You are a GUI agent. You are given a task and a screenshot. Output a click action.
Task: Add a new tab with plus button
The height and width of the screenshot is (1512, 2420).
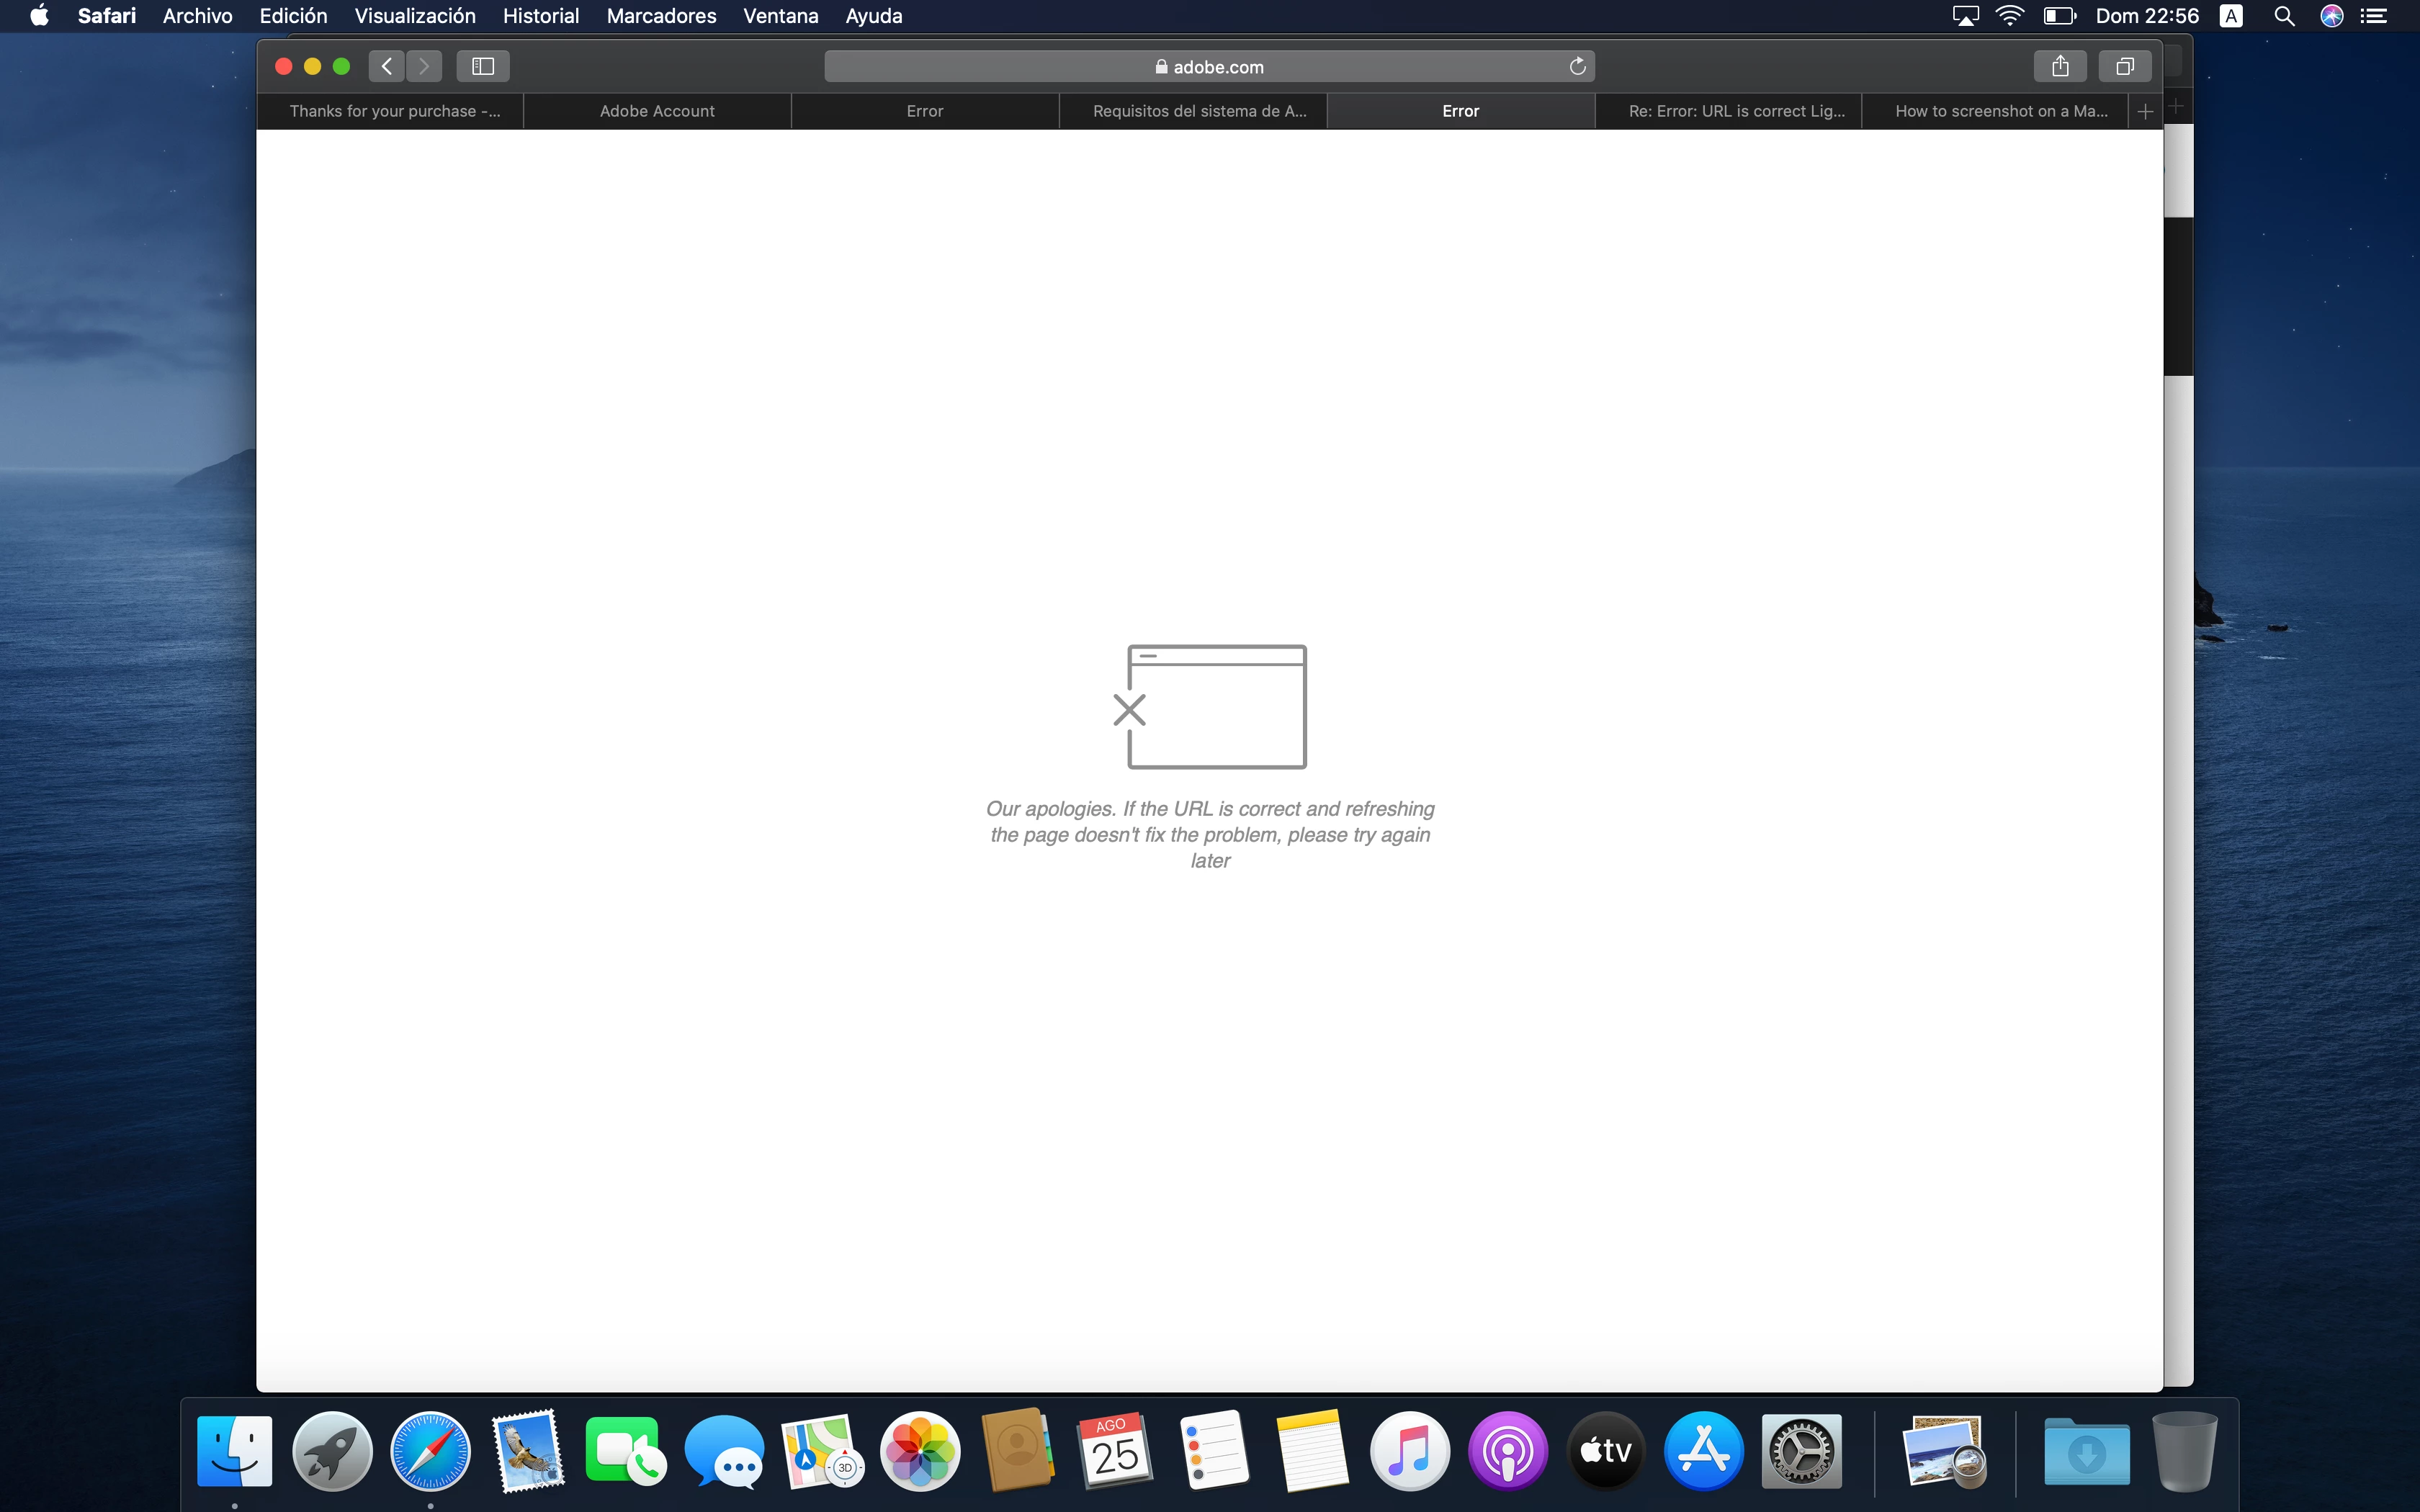(x=2145, y=111)
